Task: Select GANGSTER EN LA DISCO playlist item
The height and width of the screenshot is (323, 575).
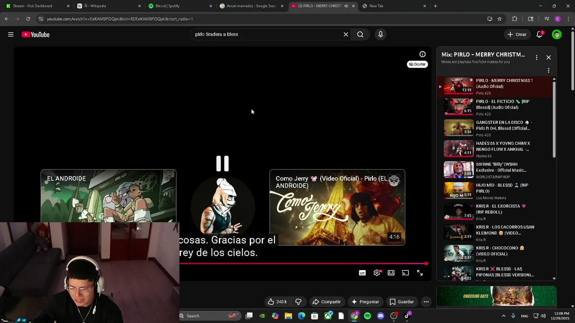Action: (494, 128)
